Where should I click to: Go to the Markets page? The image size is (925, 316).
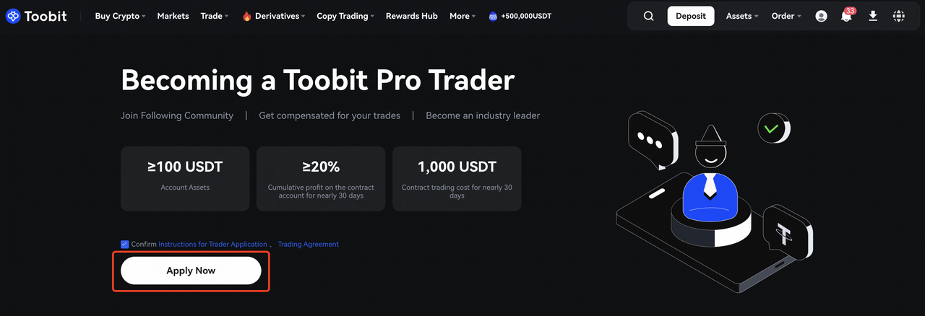(x=173, y=16)
